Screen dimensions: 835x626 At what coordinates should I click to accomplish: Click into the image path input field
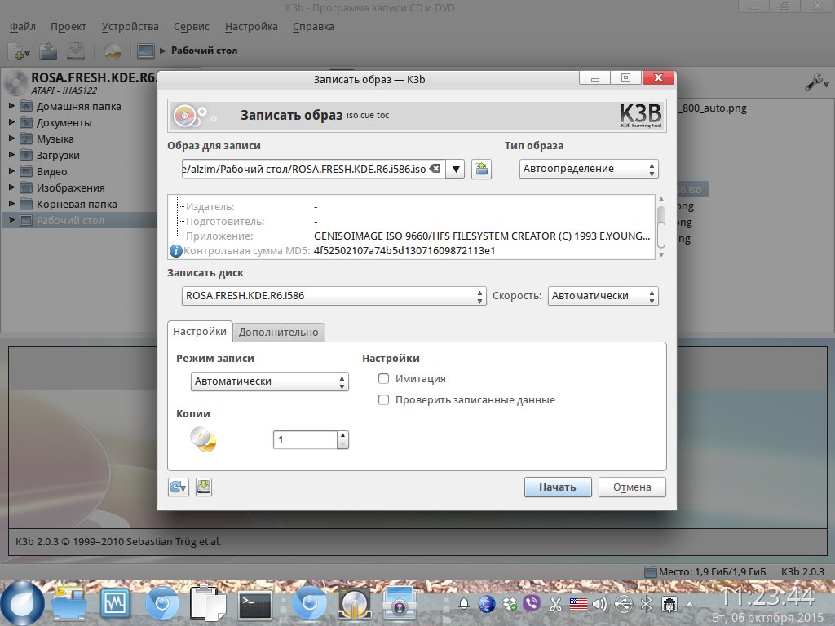click(x=305, y=170)
